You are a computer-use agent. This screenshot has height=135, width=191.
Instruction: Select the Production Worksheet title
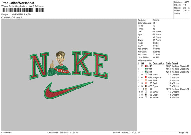pyautogui.click(x=18, y=3)
